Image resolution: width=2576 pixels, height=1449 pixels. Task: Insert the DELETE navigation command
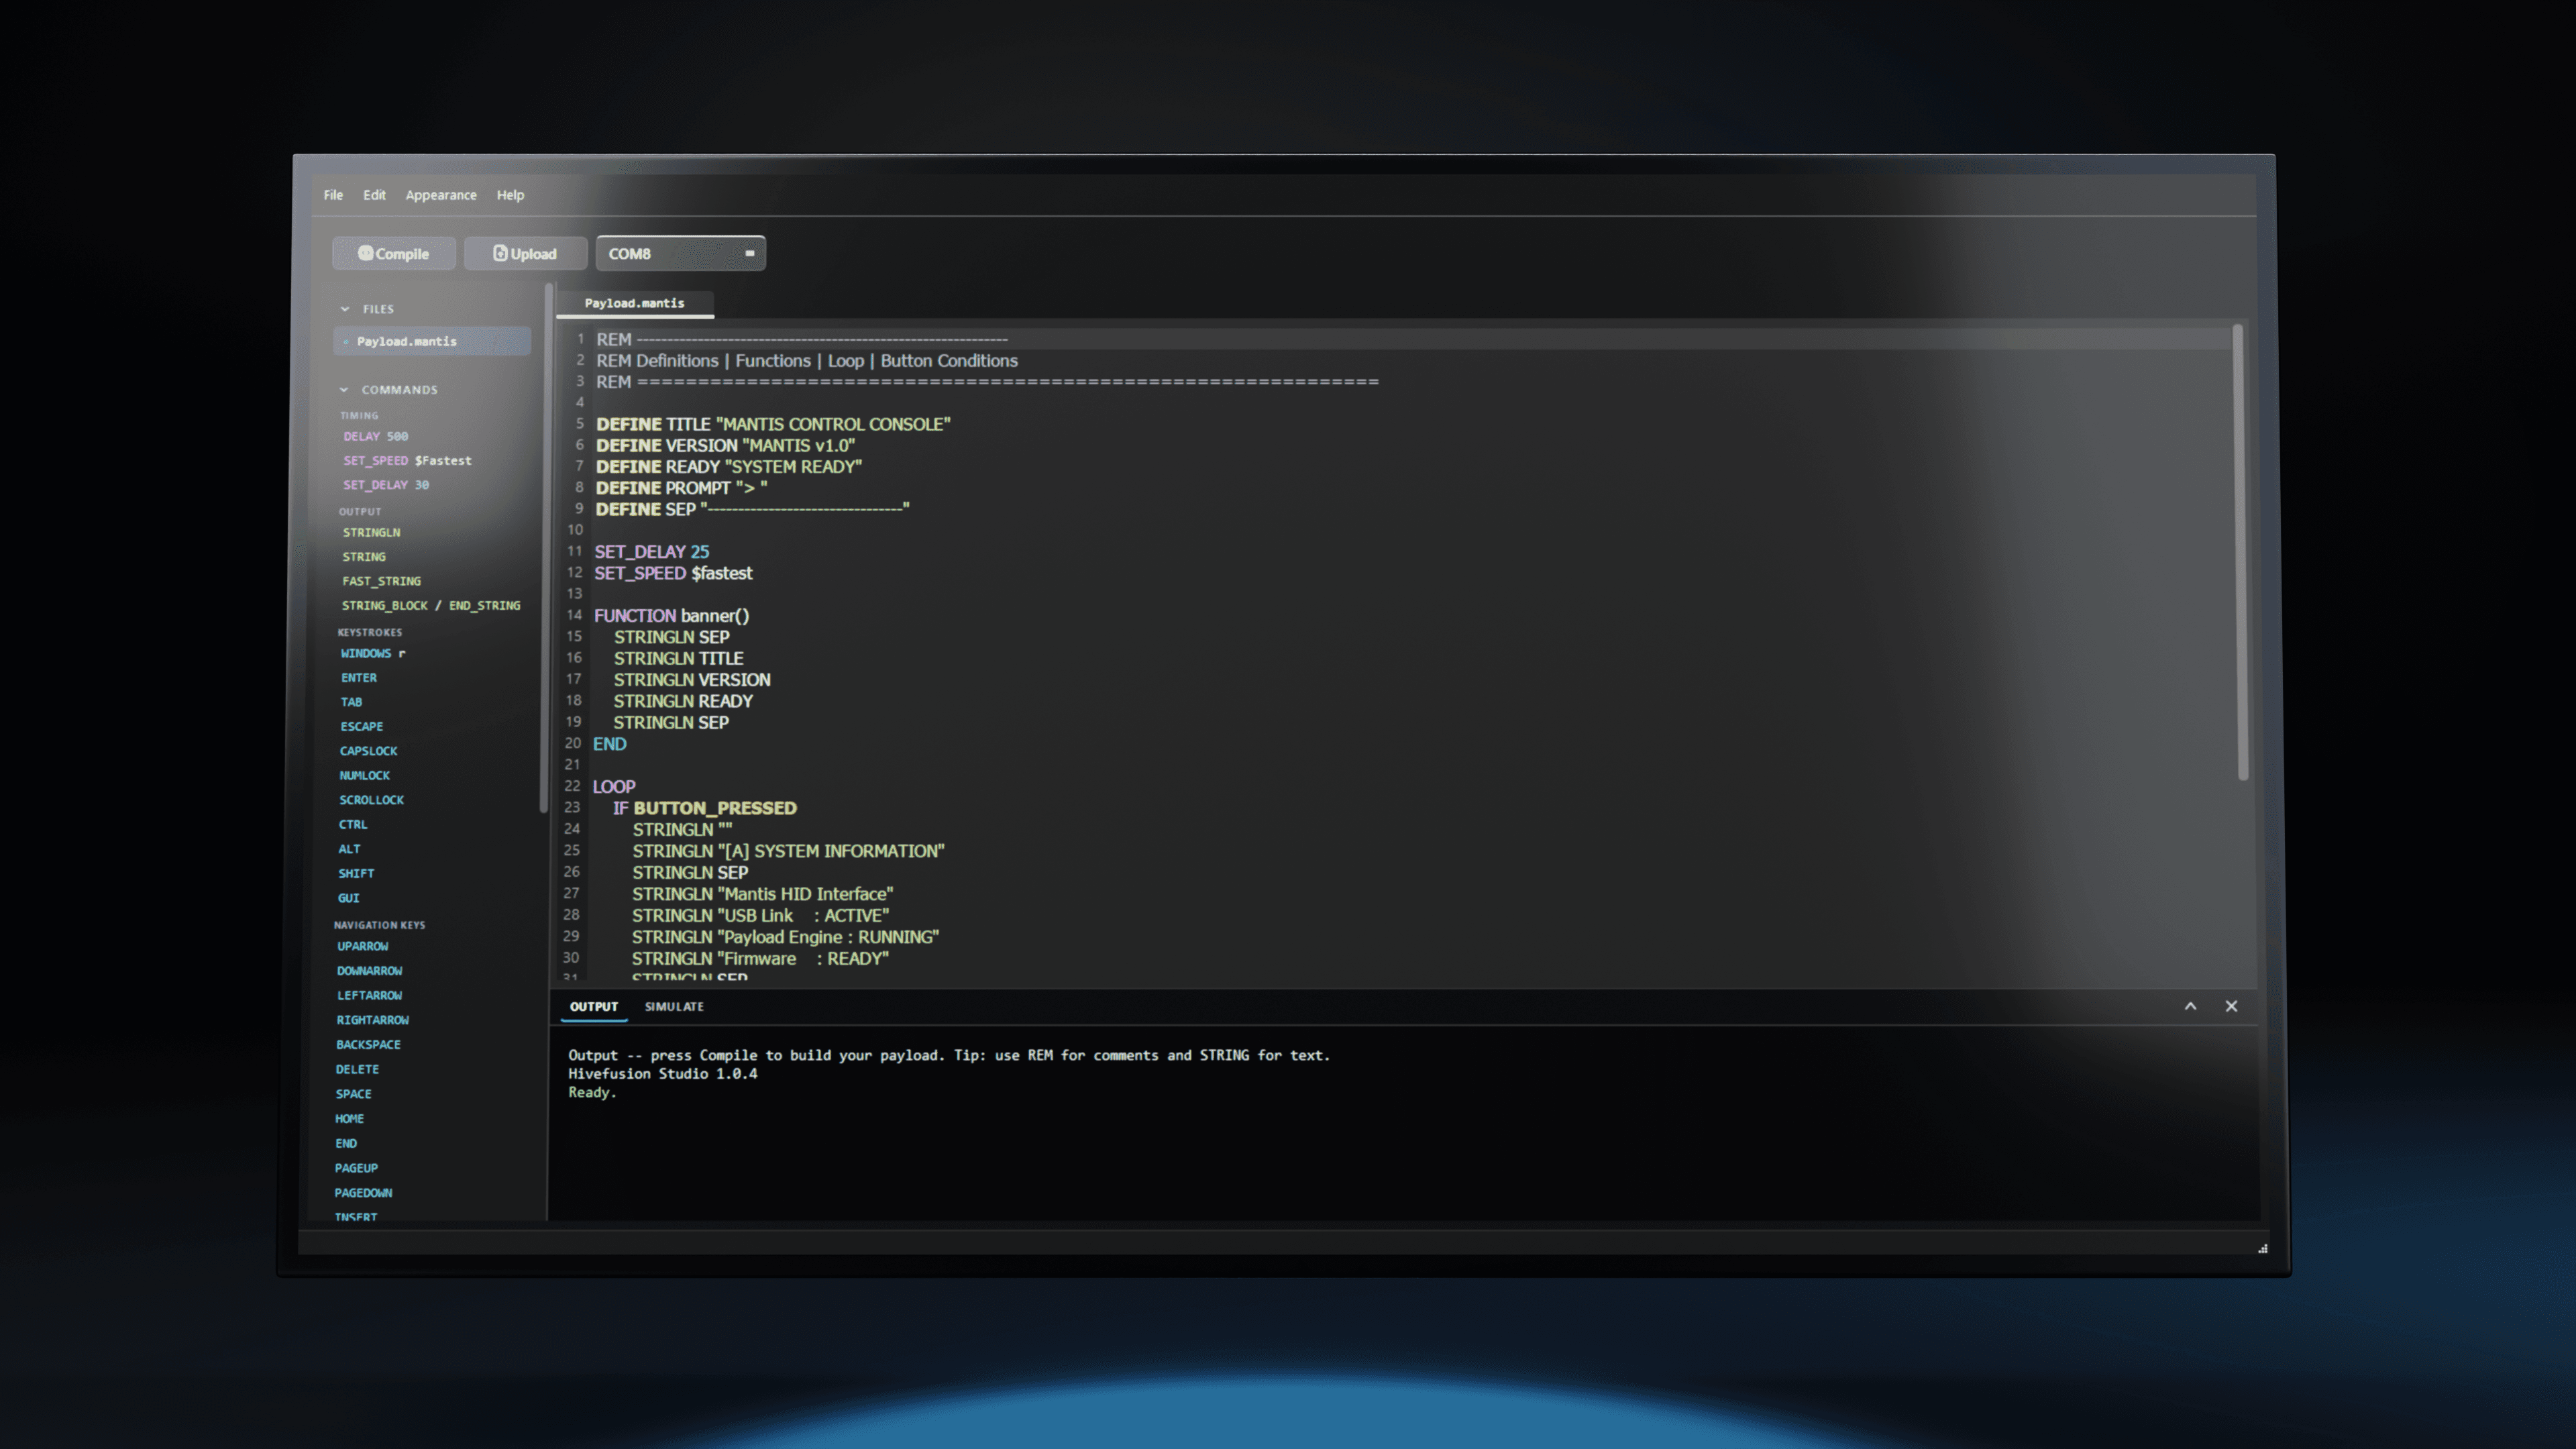tap(357, 1070)
